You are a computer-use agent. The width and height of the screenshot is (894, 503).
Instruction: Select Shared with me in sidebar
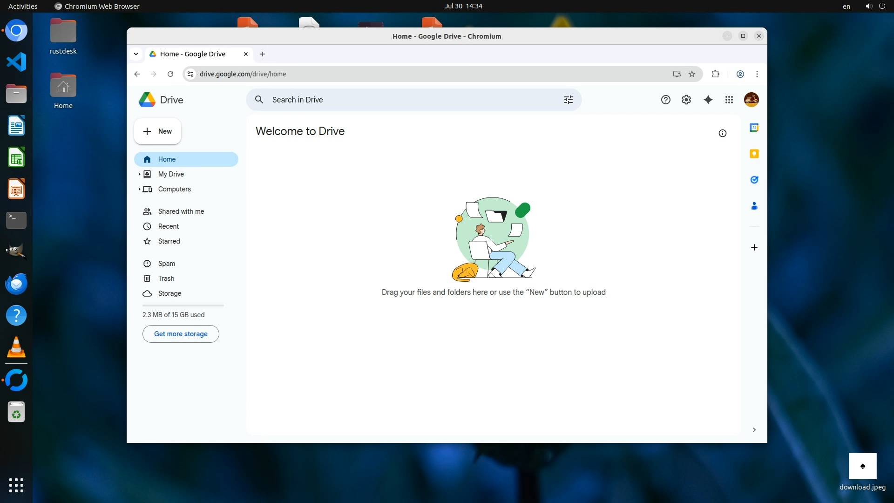coord(181,211)
